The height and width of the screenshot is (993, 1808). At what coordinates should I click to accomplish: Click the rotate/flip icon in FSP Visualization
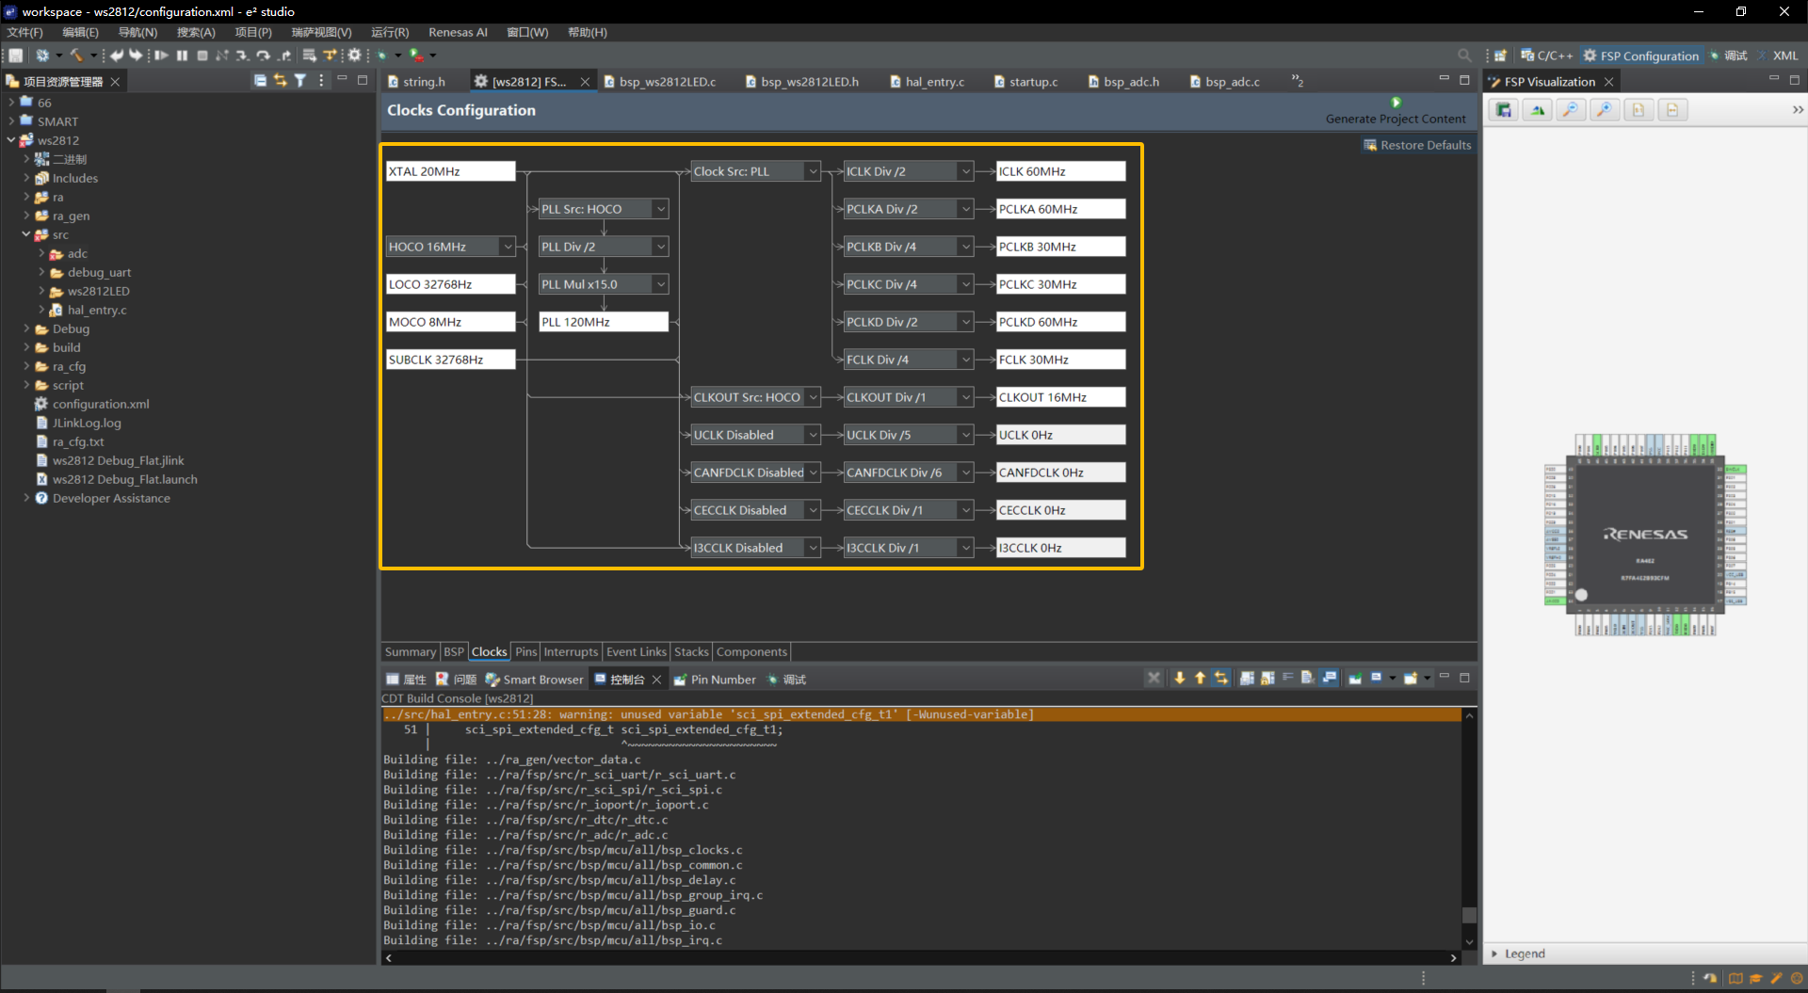[x=1537, y=110]
